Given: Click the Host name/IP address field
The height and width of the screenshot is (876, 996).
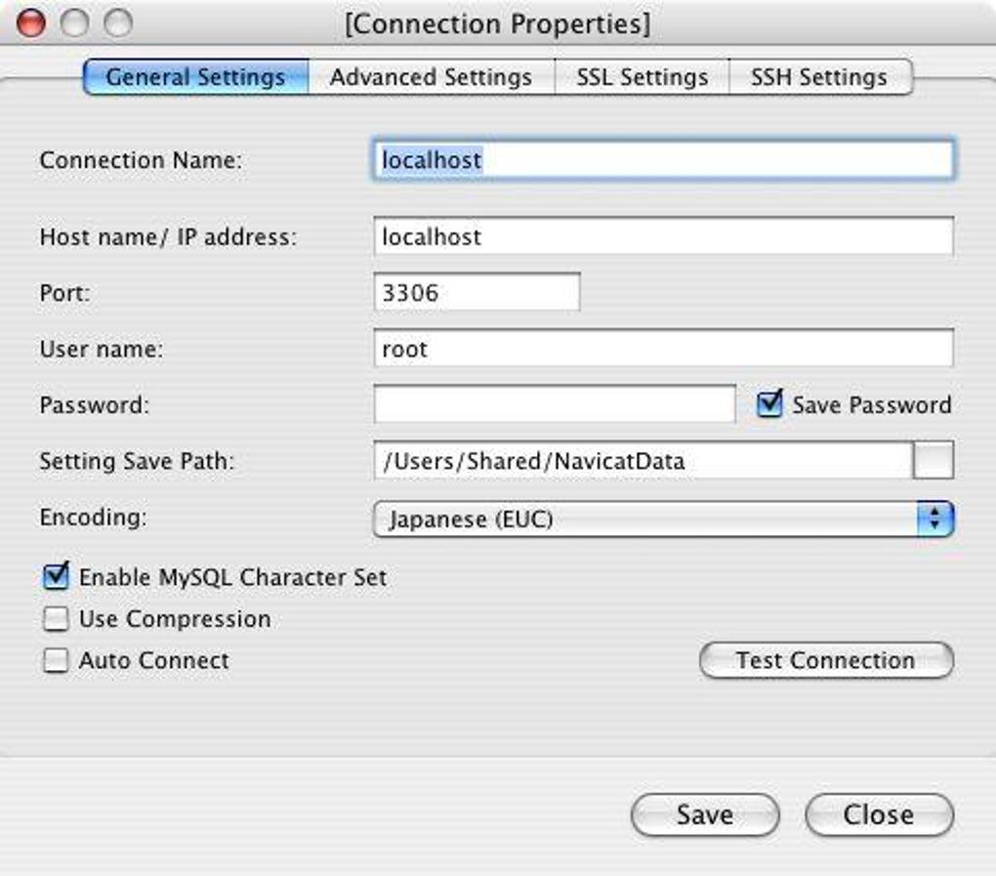Looking at the screenshot, I should click(x=663, y=236).
